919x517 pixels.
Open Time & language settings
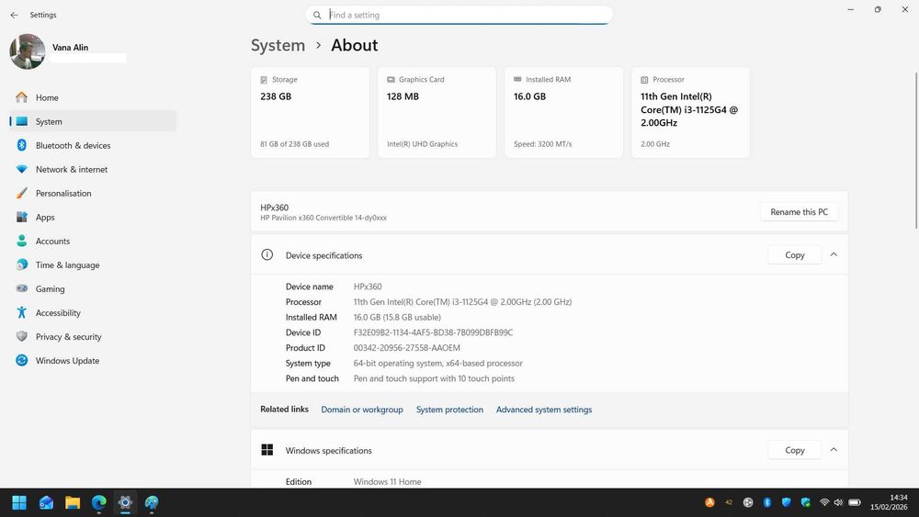pos(93,264)
